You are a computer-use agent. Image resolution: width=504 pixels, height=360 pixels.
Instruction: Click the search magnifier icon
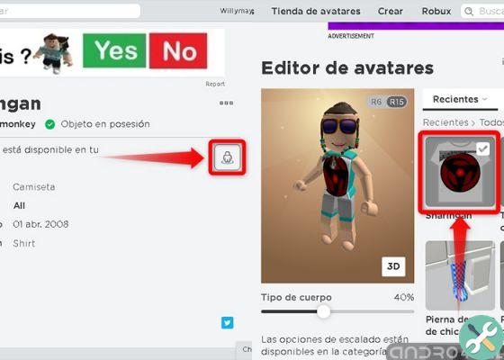469,11
